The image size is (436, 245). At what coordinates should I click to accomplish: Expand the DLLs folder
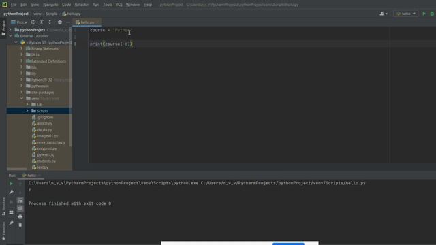[x=22, y=54]
